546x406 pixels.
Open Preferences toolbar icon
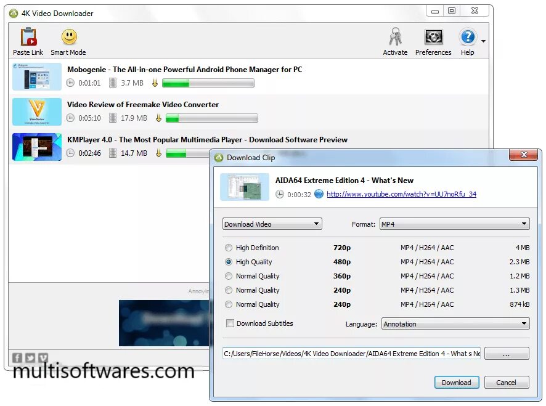point(433,37)
